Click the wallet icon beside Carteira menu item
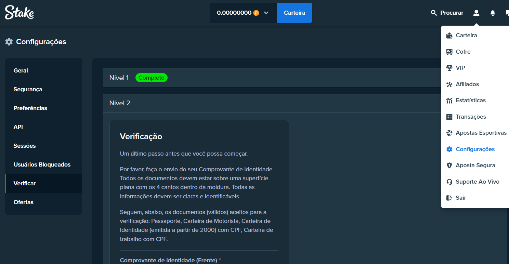The width and height of the screenshot is (509, 264). (x=449, y=35)
